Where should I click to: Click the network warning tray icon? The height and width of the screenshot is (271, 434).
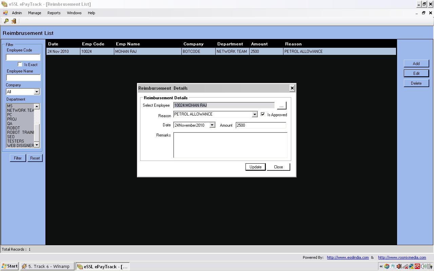(x=411, y=266)
